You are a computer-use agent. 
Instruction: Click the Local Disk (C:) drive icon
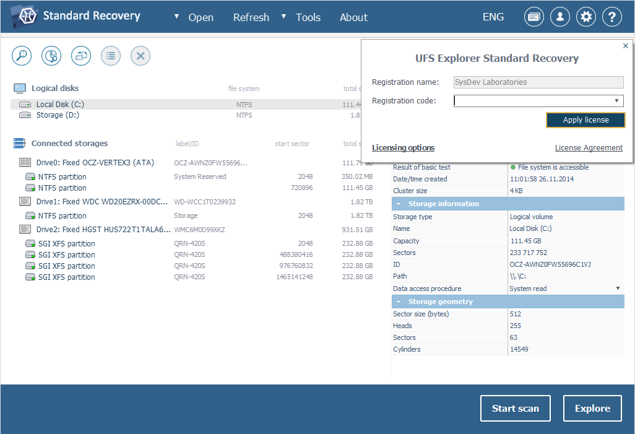(25, 105)
